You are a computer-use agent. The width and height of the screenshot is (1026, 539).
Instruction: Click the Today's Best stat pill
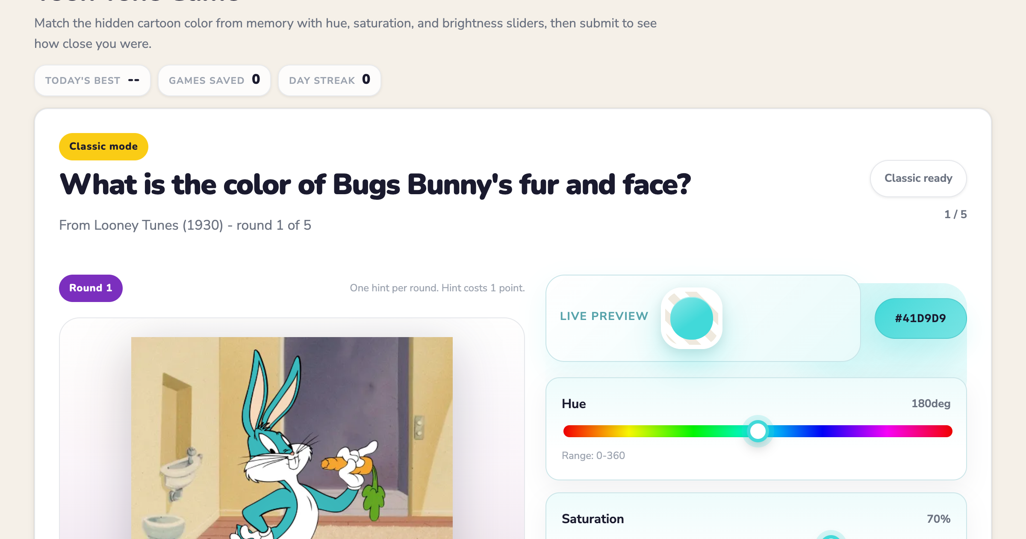click(92, 80)
